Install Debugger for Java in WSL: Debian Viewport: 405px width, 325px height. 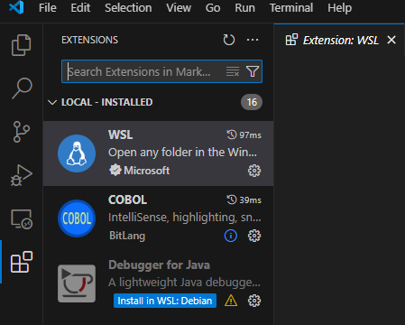coord(165,301)
